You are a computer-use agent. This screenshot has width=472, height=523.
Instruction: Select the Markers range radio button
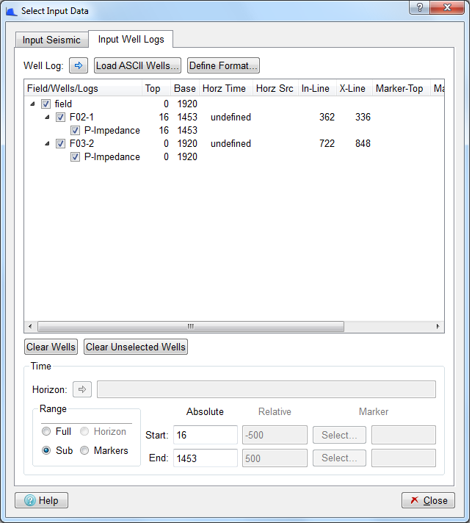click(x=84, y=450)
